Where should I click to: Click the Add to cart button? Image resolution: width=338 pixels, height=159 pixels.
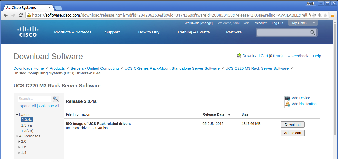click(x=293, y=133)
